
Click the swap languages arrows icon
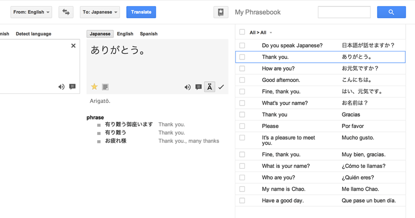pyautogui.click(x=66, y=12)
